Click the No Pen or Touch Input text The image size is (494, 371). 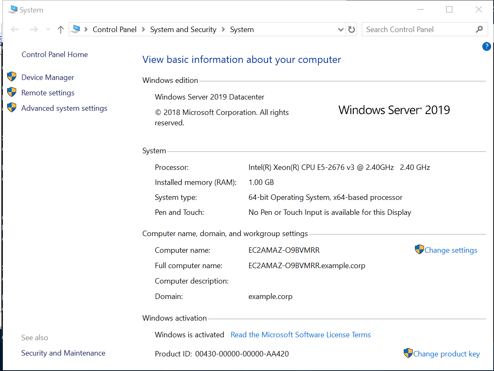330,212
